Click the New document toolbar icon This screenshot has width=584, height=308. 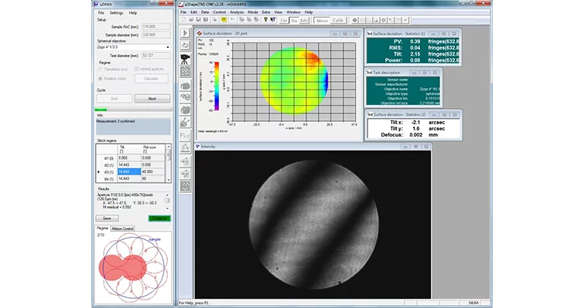click(183, 20)
